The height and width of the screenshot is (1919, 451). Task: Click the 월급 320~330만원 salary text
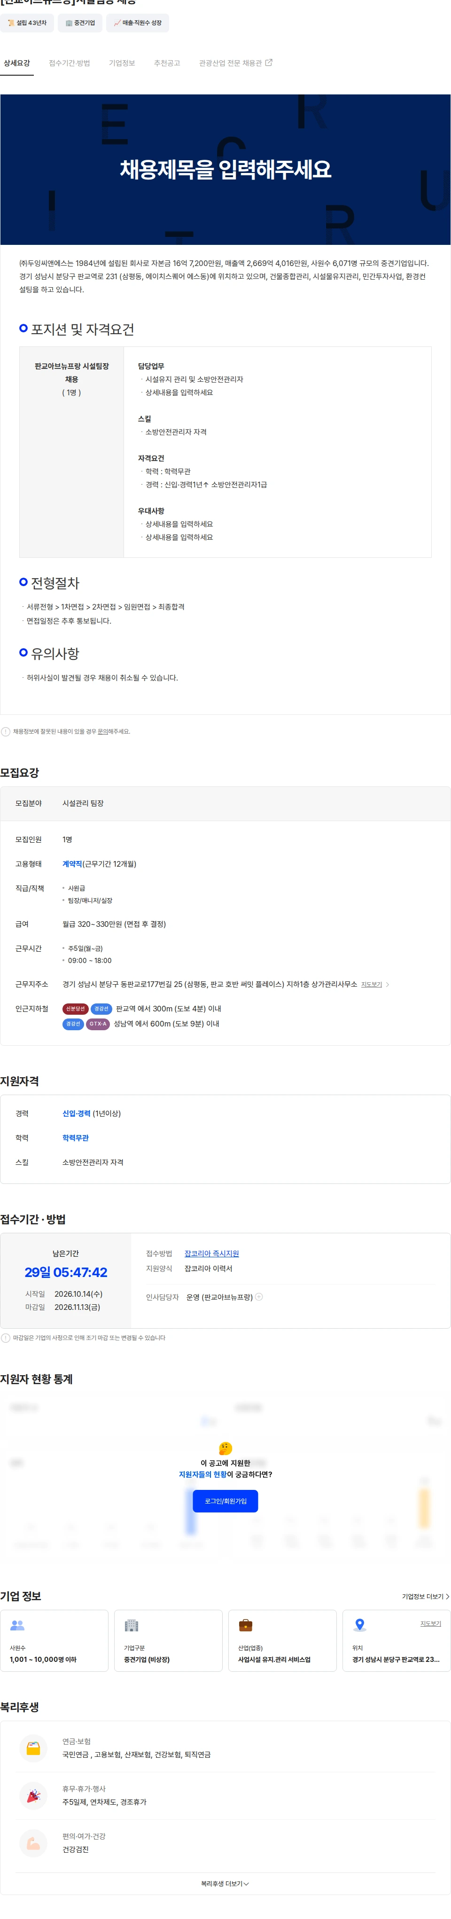pos(114,924)
